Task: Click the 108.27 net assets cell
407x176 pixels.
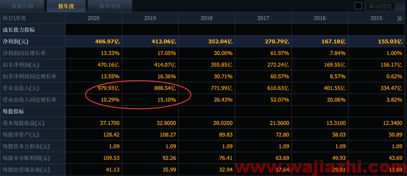Action: click(x=150, y=135)
